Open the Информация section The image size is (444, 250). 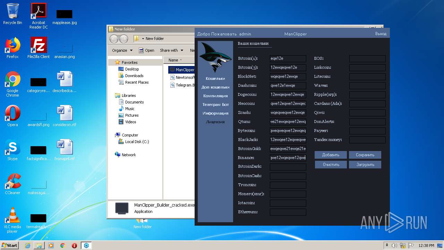click(215, 113)
